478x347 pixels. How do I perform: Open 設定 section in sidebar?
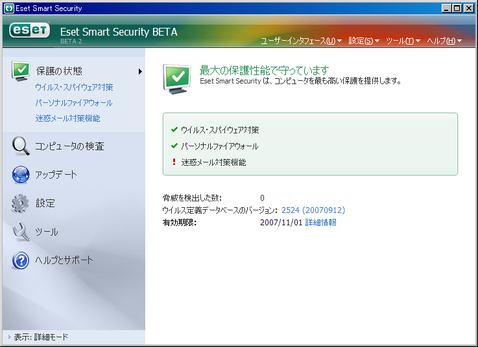click(45, 203)
